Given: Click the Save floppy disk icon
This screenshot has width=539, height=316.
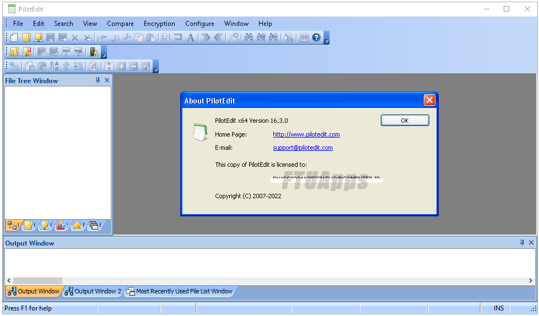Looking at the screenshot, I should (51, 37).
